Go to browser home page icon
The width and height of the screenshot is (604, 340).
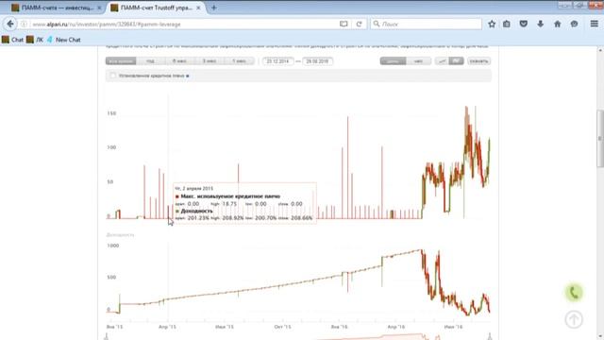tap(558, 24)
